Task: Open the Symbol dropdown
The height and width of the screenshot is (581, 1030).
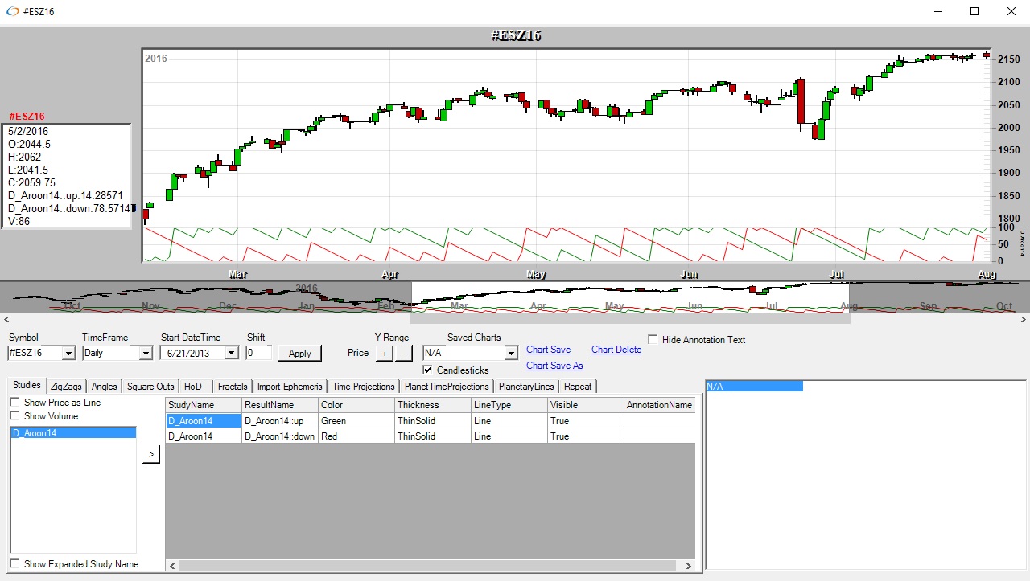Action: tap(68, 353)
